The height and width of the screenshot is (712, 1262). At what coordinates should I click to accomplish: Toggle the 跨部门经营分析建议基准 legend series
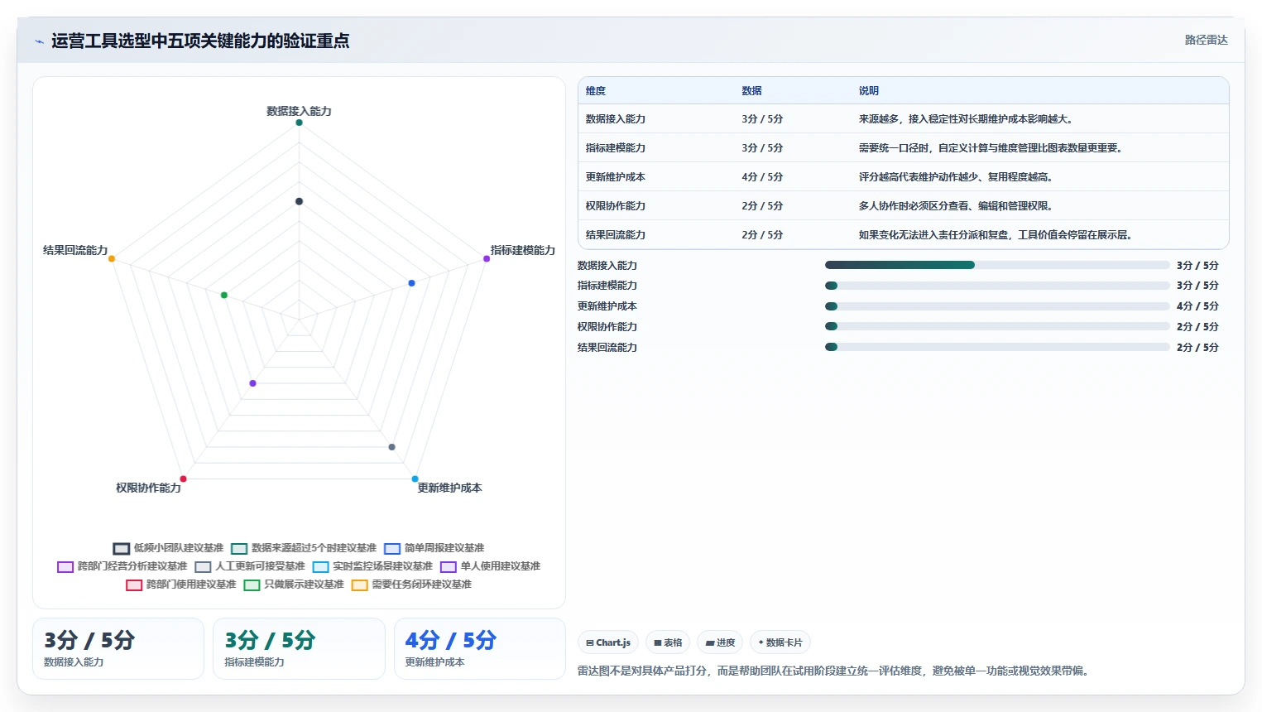coord(122,566)
